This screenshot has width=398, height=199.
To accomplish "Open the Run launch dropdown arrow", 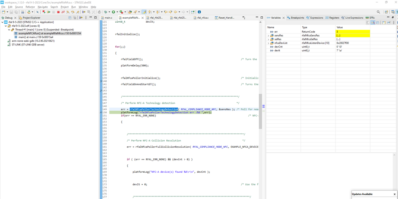I will (x=117, y=12).
